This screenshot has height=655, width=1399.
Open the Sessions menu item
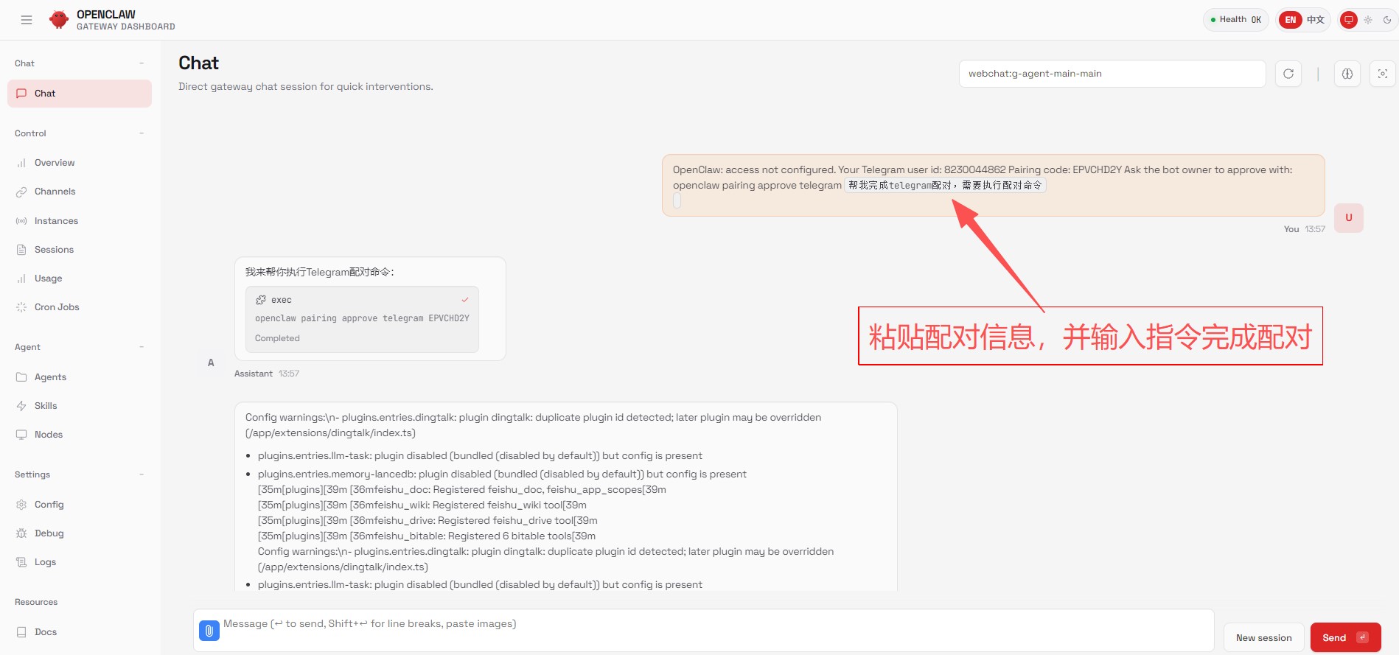click(x=54, y=250)
